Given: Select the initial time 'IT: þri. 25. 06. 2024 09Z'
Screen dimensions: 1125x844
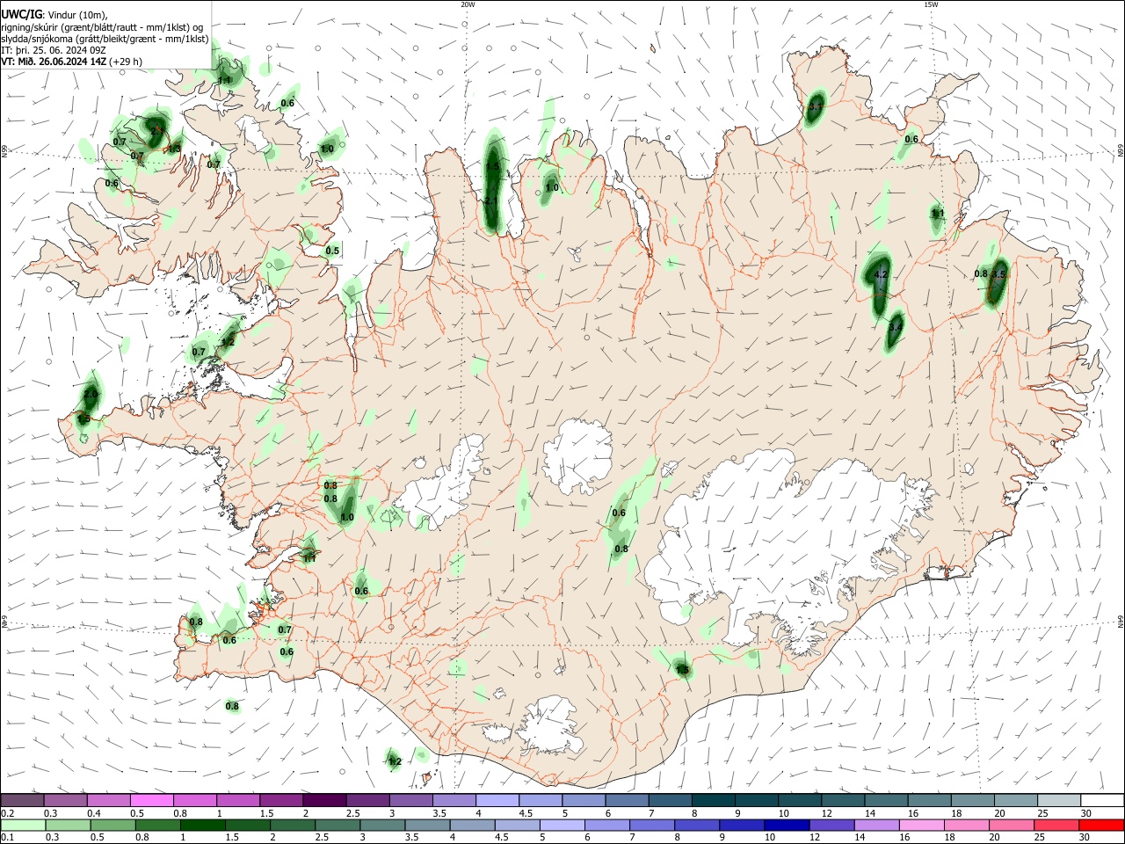Looking at the screenshot, I should tap(54, 50).
